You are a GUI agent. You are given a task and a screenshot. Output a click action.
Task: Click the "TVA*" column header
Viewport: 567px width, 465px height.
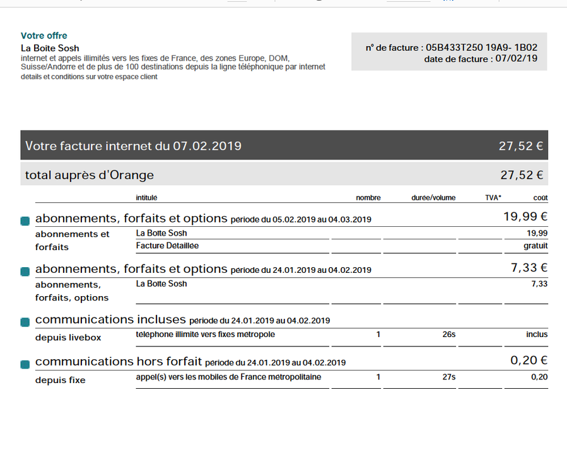[x=493, y=198]
